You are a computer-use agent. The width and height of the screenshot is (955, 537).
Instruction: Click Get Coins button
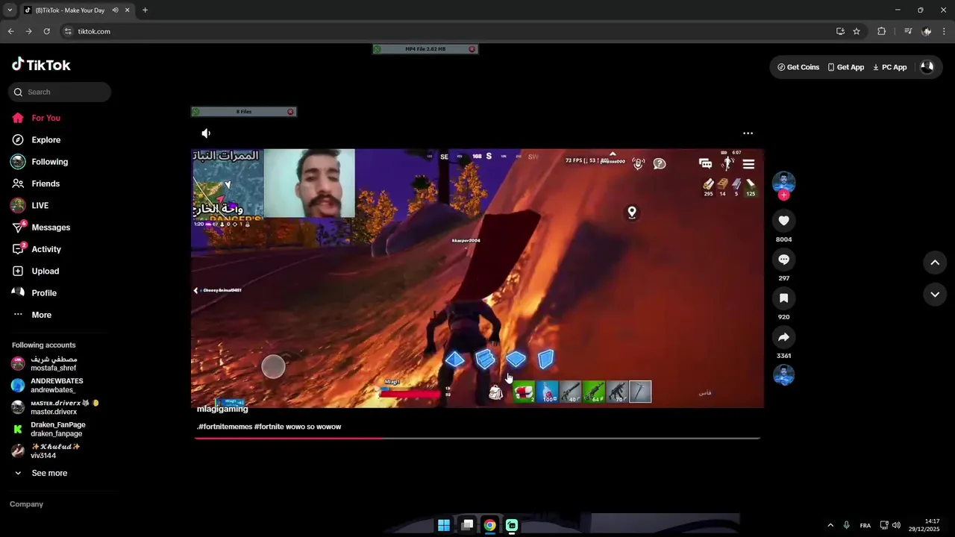tap(798, 67)
